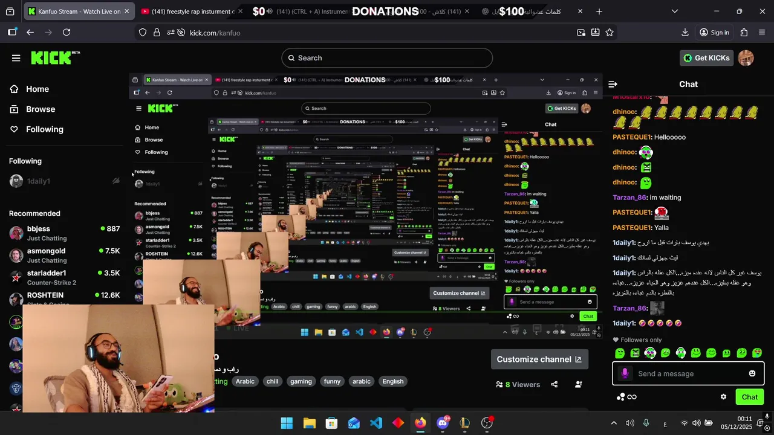This screenshot has width=774, height=435.
Task: Bookmark this page with star
Action: [x=610, y=33]
